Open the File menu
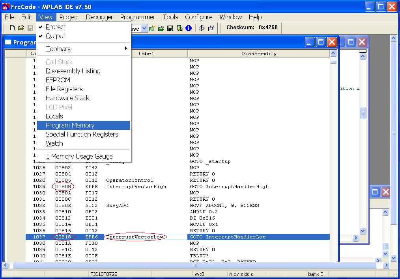Viewport: 400px width, 279px height. coord(9,17)
